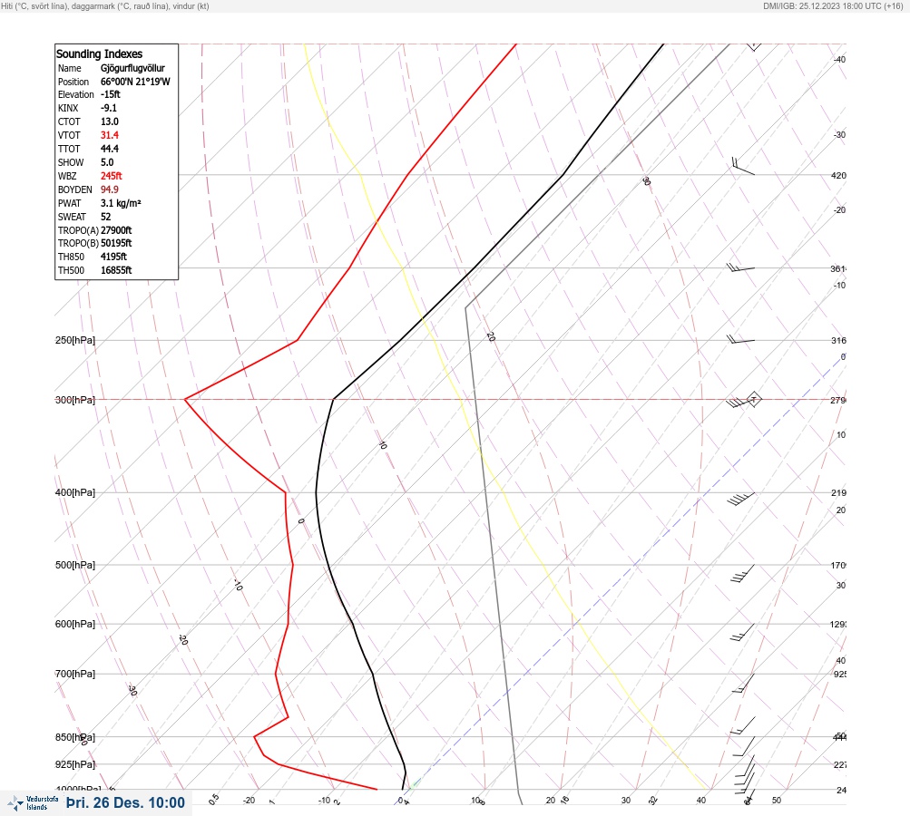Click the TTOT value '44.4'

click(x=110, y=149)
